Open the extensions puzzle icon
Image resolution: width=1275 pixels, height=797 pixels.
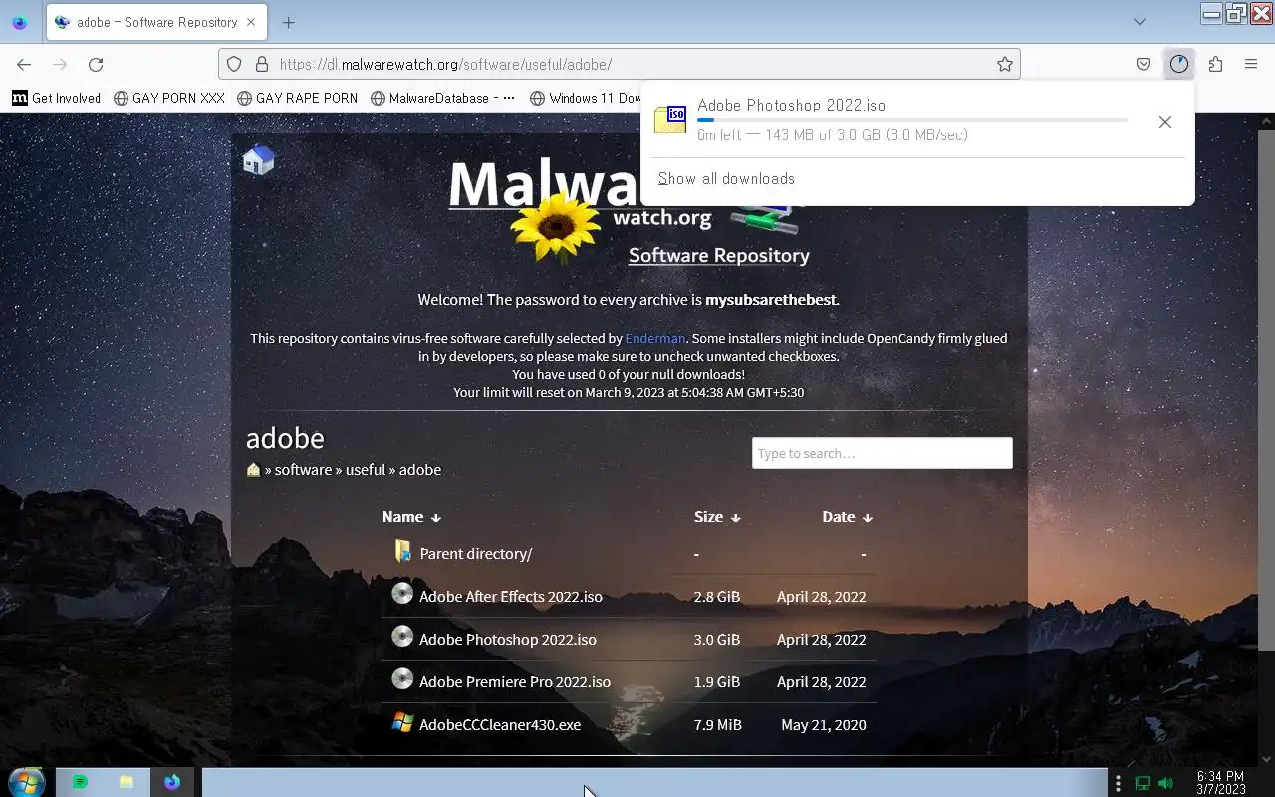click(1215, 64)
